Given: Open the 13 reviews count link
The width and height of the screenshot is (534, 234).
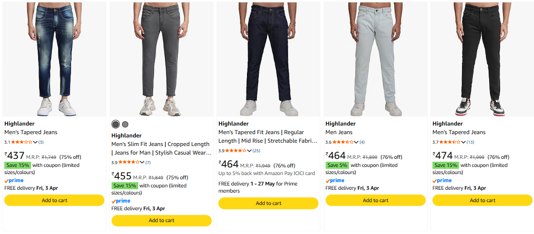Looking at the screenshot, I should tap(471, 142).
